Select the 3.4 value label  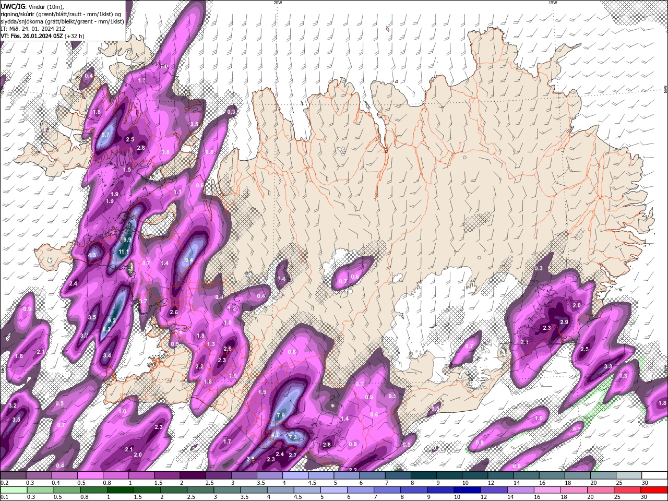click(x=106, y=355)
